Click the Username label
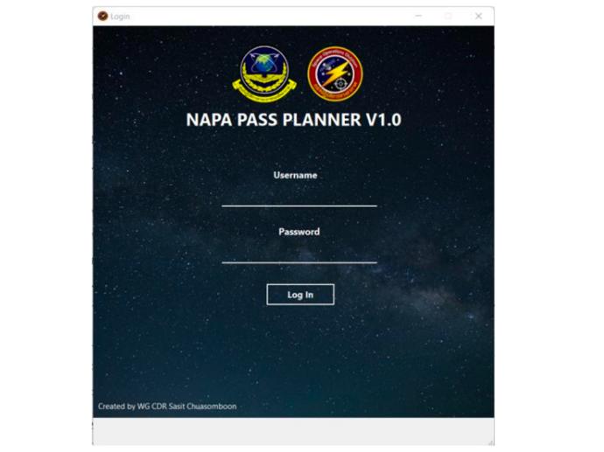The height and width of the screenshot is (452, 604). pyautogui.click(x=296, y=176)
